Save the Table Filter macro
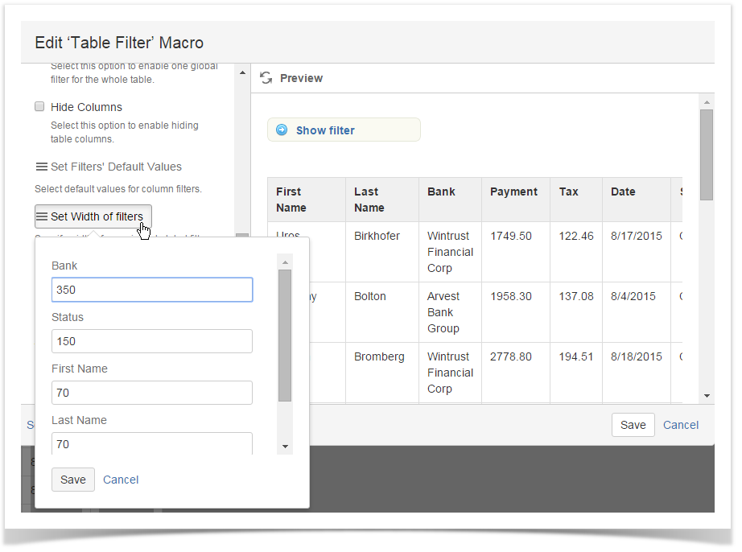 click(x=633, y=425)
